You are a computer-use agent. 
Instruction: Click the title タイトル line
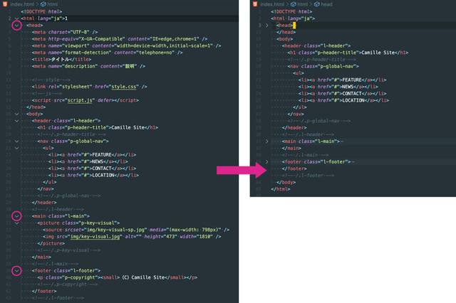(x=61, y=60)
